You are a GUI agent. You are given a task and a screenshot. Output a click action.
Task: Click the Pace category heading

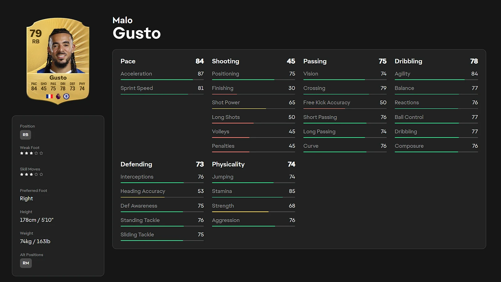coord(128,61)
